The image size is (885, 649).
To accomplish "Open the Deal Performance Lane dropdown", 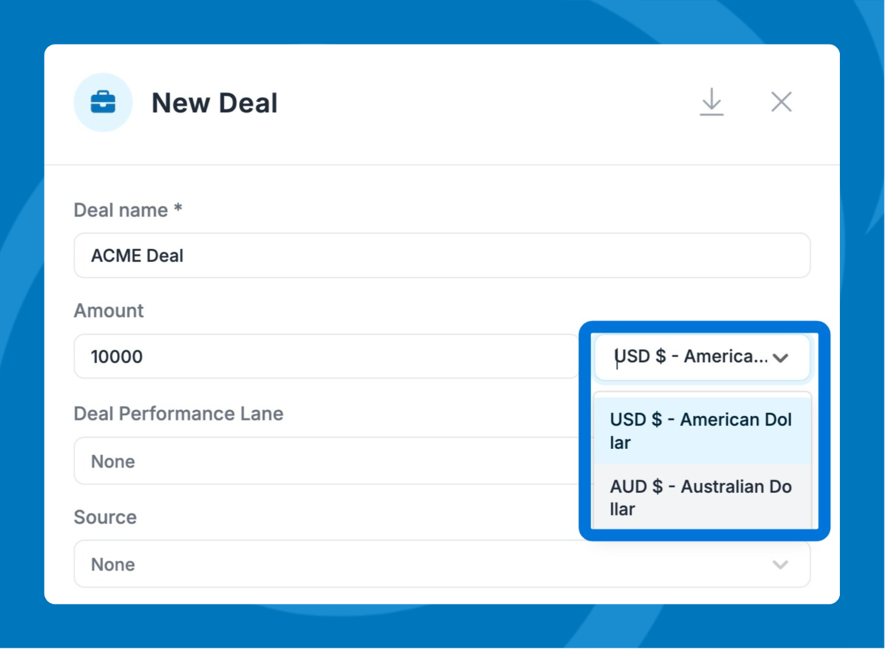I will click(325, 462).
